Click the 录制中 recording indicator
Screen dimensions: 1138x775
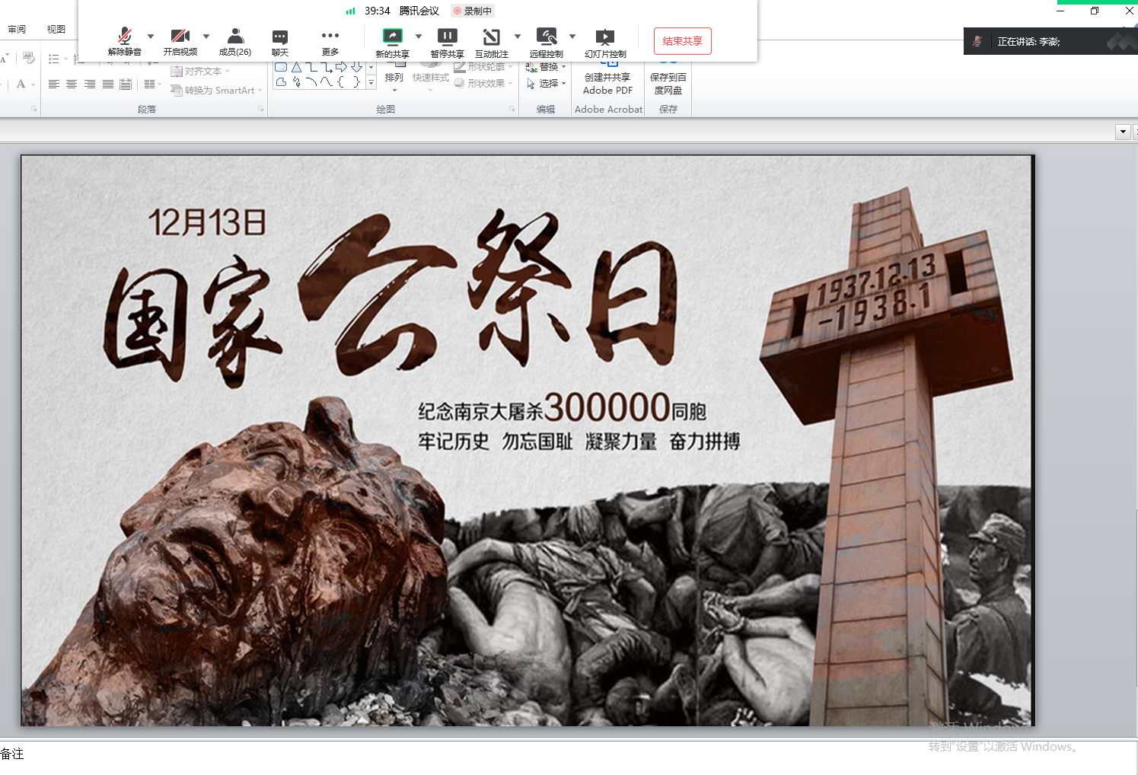click(473, 11)
